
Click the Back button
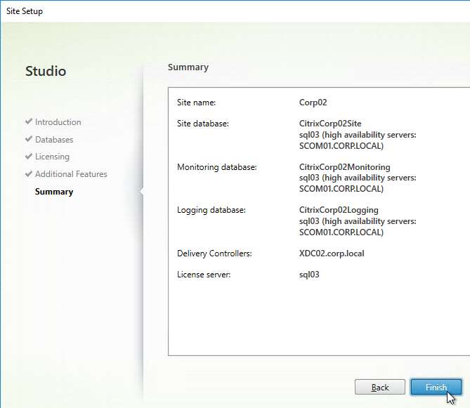coord(380,387)
